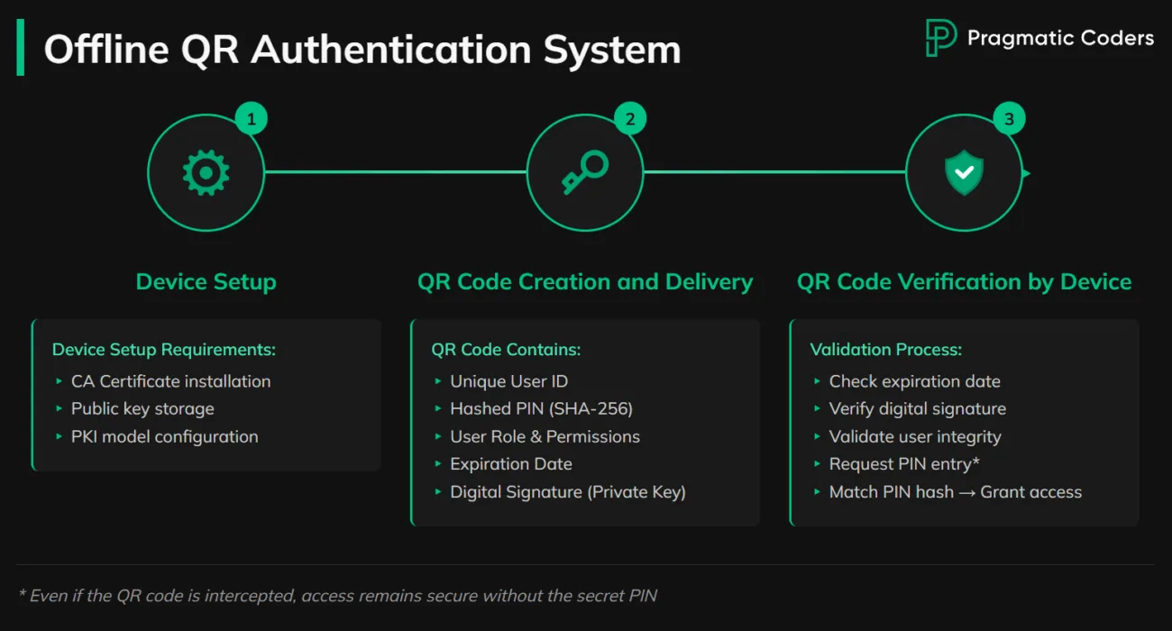
Task: Click the QR Code Creation and Delivery heading
Action: tap(584, 281)
